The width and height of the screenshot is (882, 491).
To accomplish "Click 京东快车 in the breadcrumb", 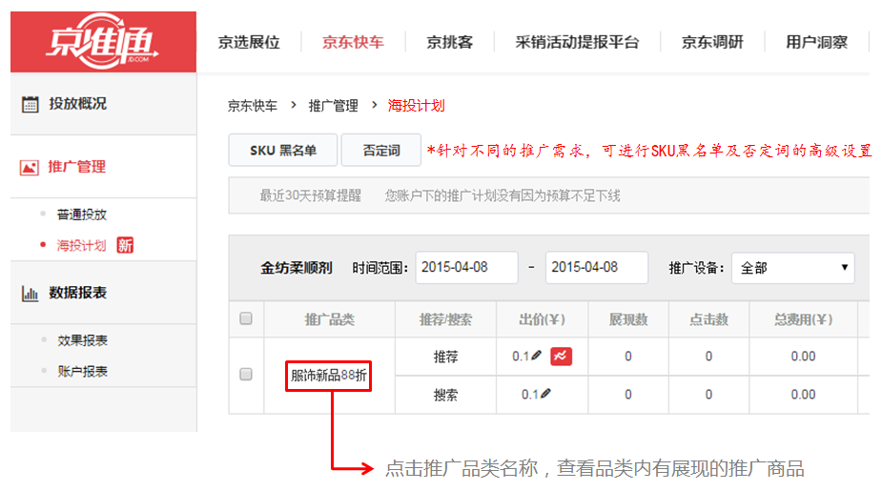I will (x=252, y=106).
